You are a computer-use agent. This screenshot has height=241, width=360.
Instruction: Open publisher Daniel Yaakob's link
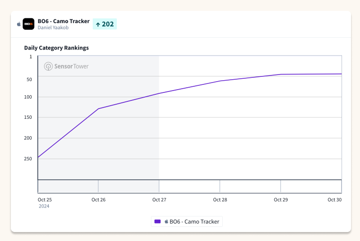point(53,27)
